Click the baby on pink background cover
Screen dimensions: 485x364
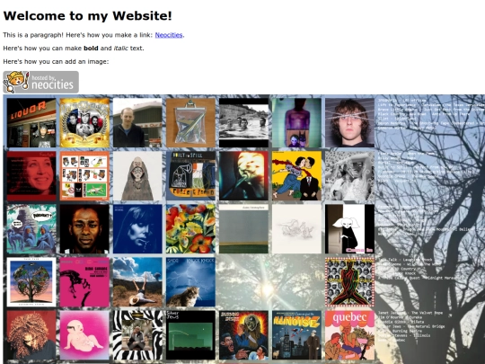[x=84, y=335]
